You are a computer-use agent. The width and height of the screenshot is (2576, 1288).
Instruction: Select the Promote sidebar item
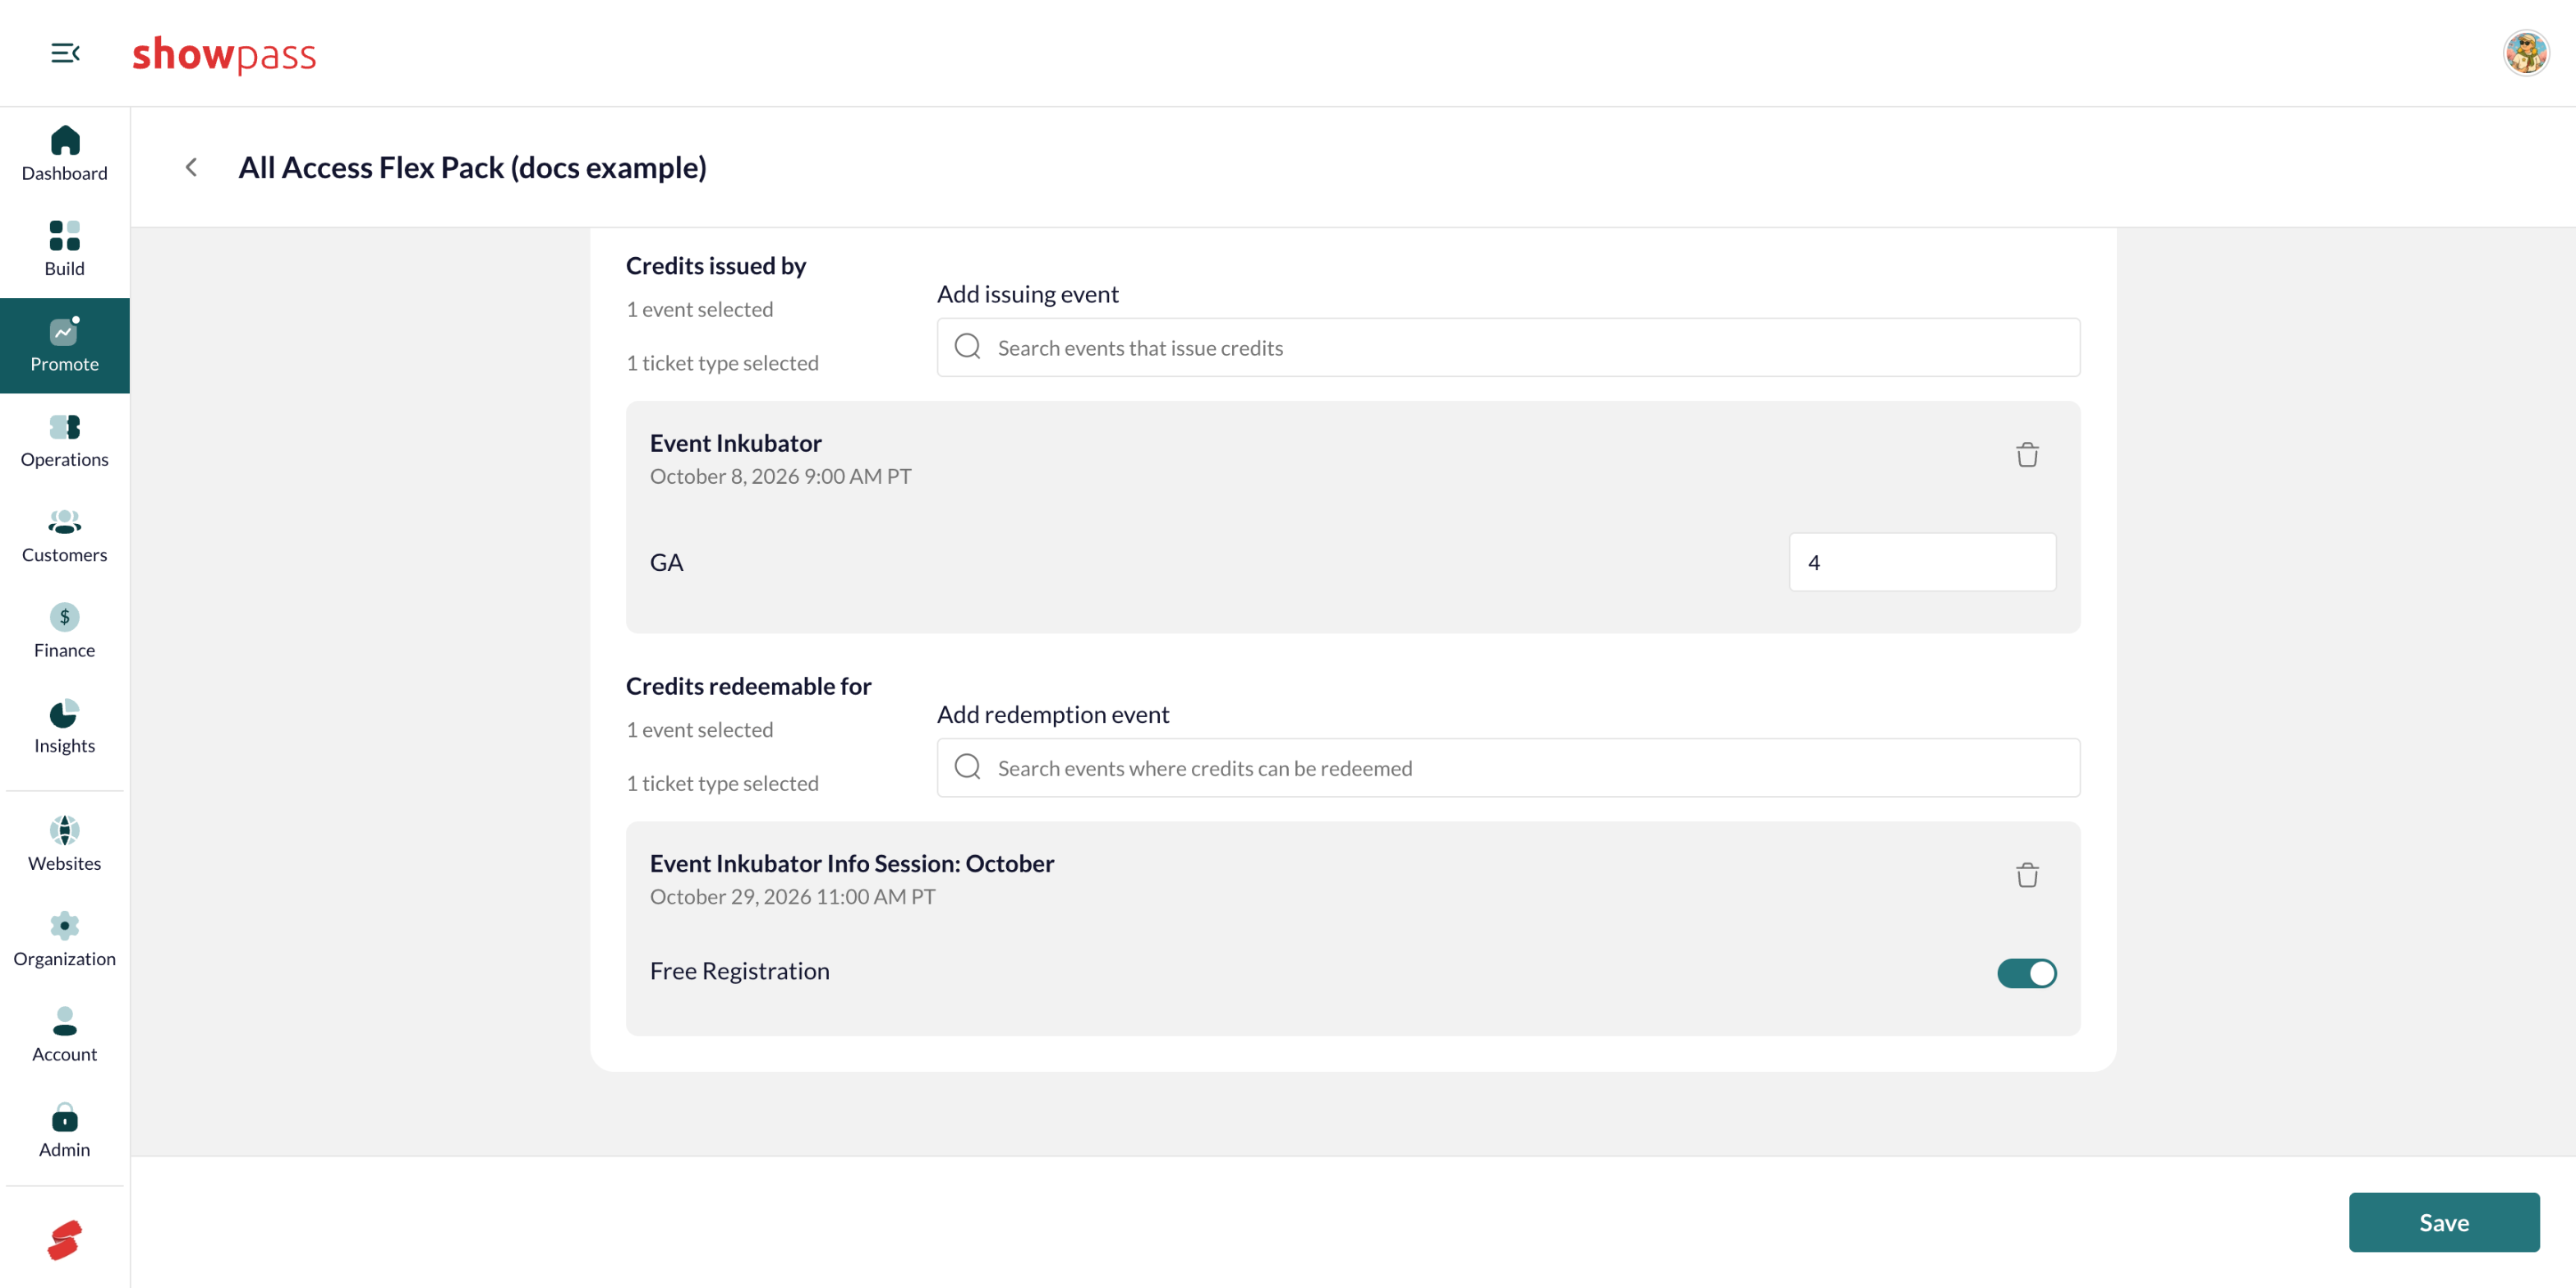point(65,345)
